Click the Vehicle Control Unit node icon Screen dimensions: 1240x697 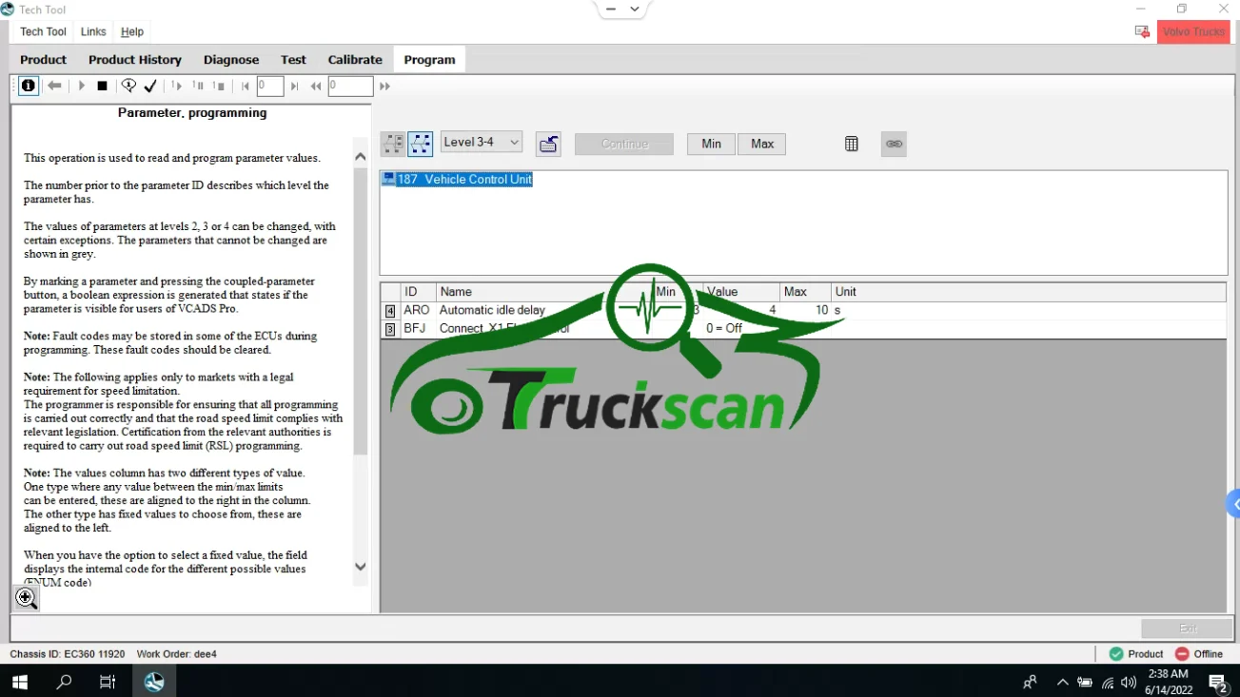(388, 180)
